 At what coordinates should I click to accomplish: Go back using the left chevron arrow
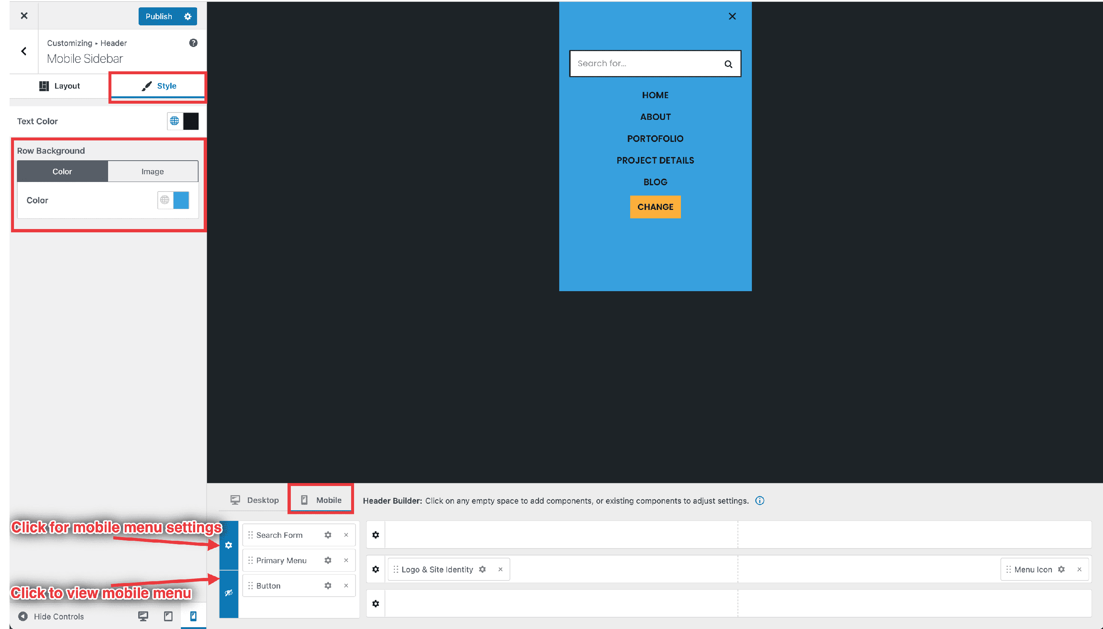pyautogui.click(x=24, y=51)
